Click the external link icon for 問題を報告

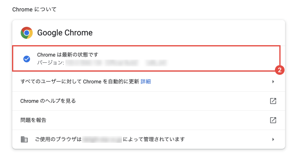(x=273, y=120)
